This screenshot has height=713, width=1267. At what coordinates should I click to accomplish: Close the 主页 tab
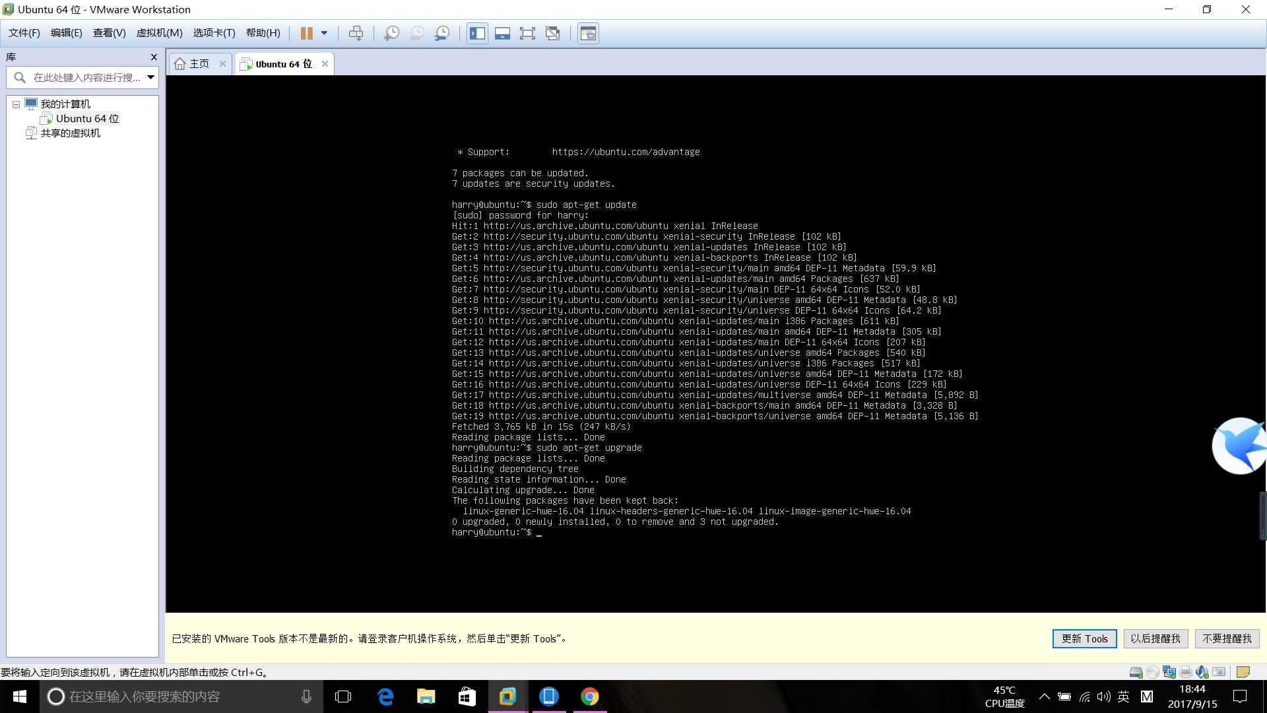coord(222,63)
